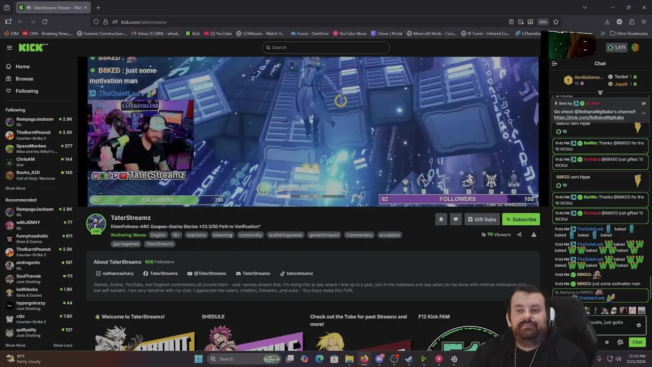Open Windows Start menu
Viewport: 652px width, 367px height.
[199, 359]
